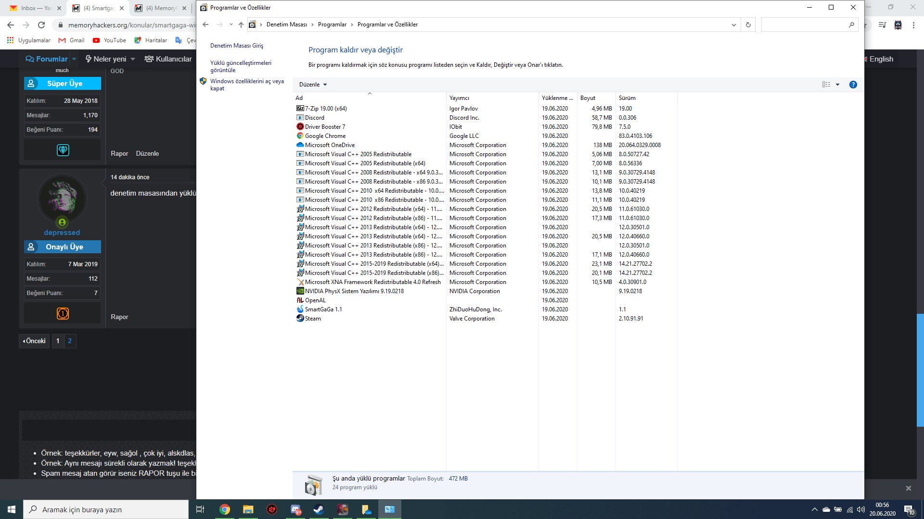The width and height of the screenshot is (924, 519).
Task: Expand the Denetim Masası breadcrumb chevron
Action: click(x=312, y=25)
